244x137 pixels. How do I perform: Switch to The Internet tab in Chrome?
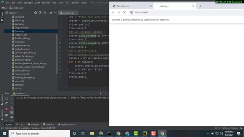[x=132, y=6]
